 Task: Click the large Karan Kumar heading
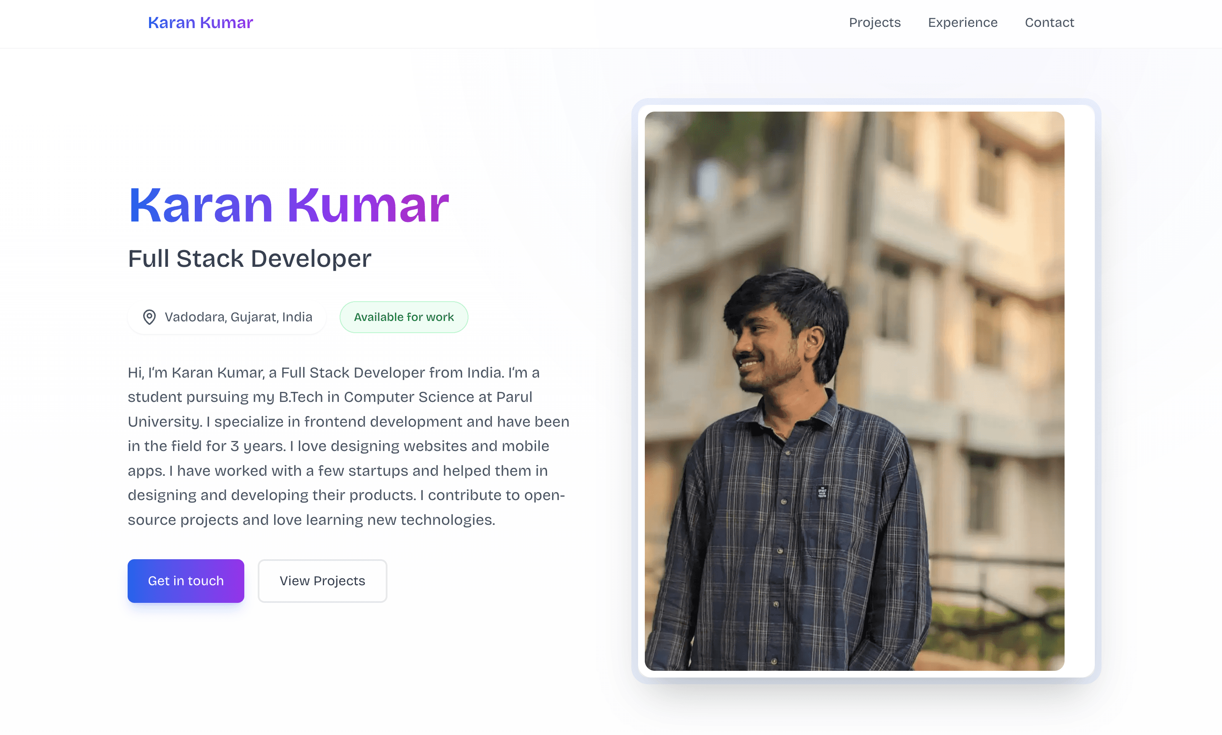coord(288,205)
